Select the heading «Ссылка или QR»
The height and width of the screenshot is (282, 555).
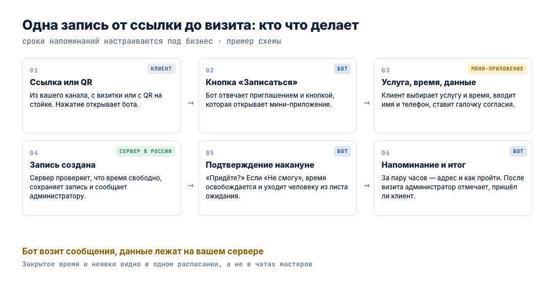[x=61, y=83]
